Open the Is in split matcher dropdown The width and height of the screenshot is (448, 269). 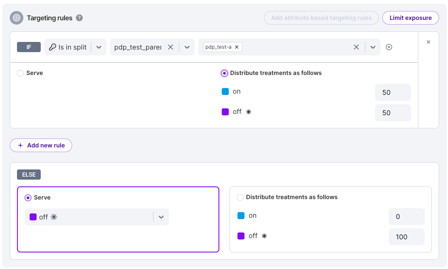point(99,47)
